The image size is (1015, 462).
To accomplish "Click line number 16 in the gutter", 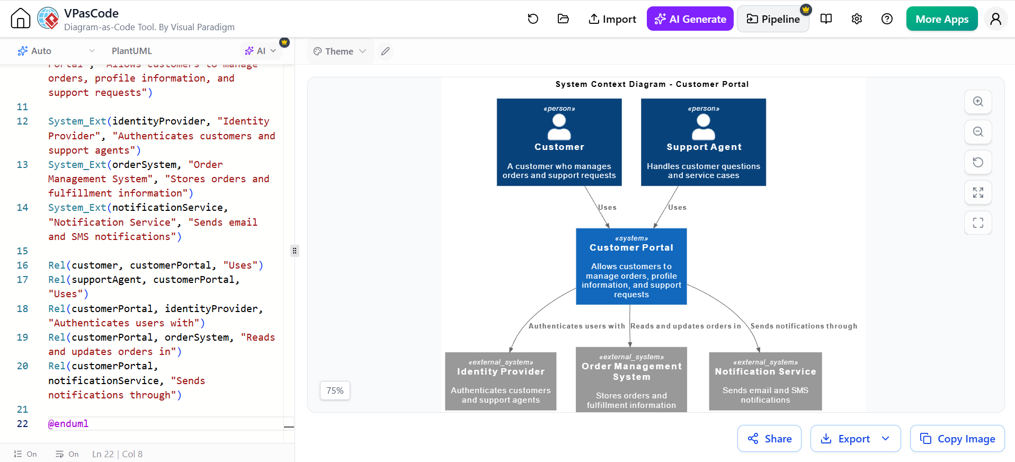I will click(x=22, y=265).
